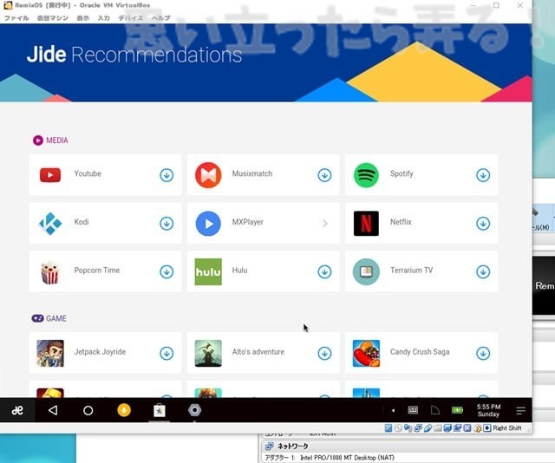
Task: Open the Alto's adventure thumbnail
Action: click(208, 353)
